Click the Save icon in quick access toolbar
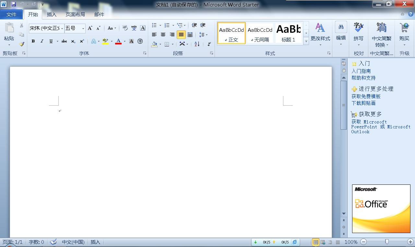Screen dimensions: 415x247 point(14,5)
